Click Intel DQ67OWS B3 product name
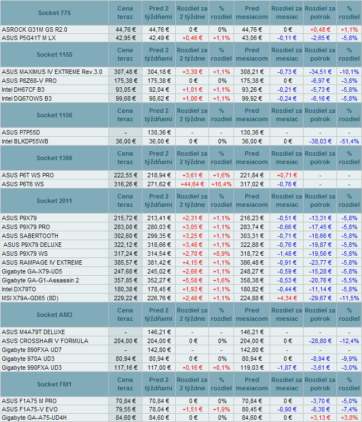The width and height of the screenshot is (362, 422). [27, 98]
